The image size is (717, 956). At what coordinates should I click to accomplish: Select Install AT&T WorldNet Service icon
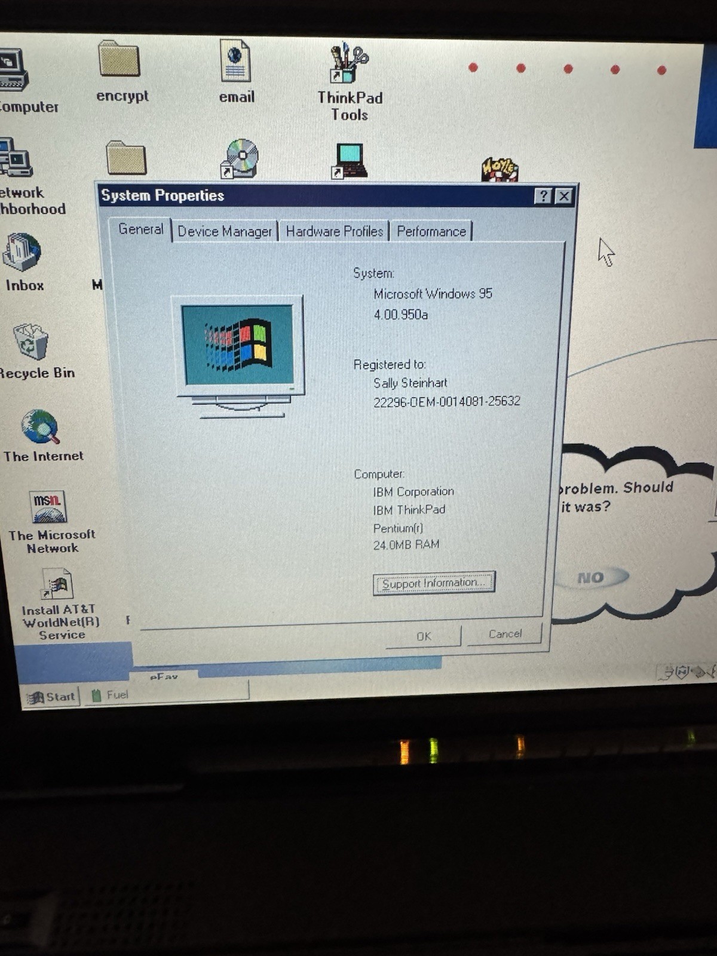pos(57,584)
